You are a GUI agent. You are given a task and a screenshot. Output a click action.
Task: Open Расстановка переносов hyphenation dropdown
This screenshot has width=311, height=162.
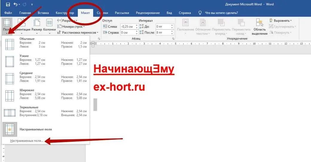pyautogui.click(x=78, y=33)
